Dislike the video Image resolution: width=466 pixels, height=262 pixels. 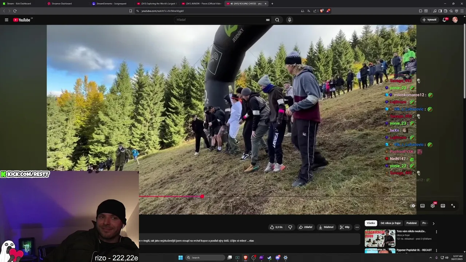pos(290,227)
